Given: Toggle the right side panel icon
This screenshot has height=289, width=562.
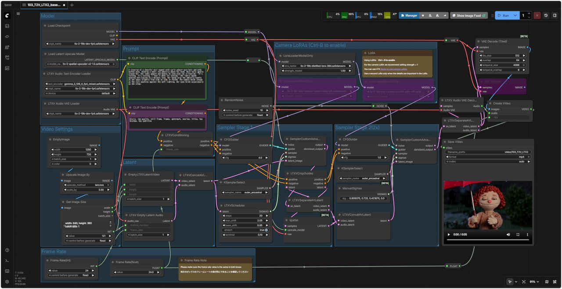Looking at the screenshot, I should [x=555, y=15].
